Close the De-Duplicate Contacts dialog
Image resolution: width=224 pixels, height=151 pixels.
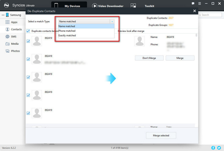coord(195,11)
